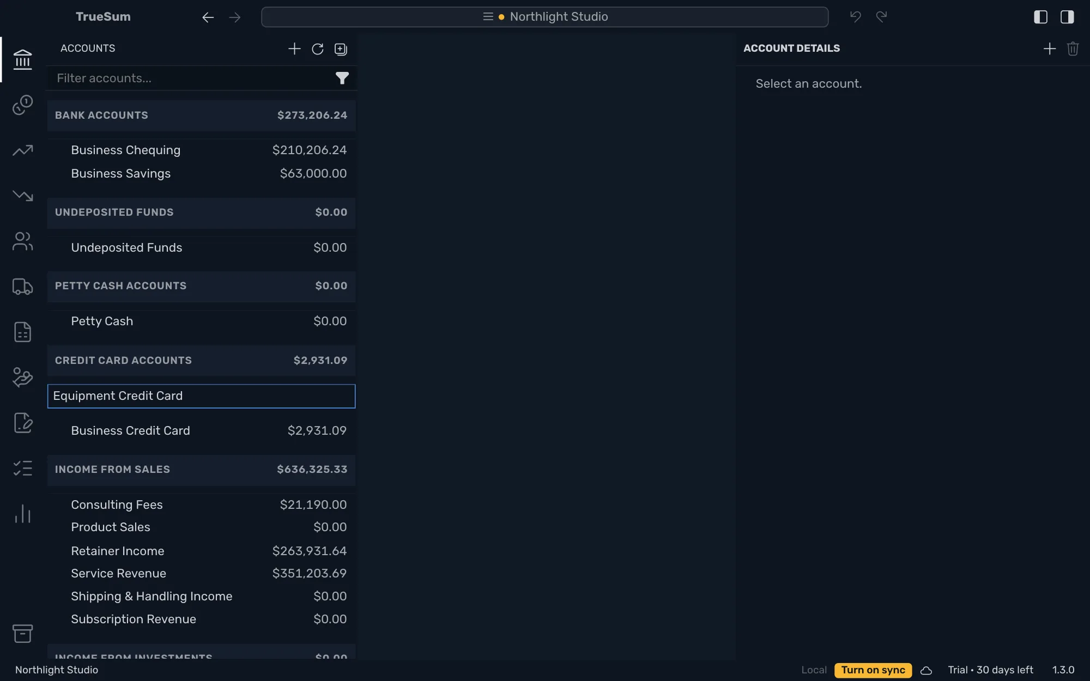
Task: Add an item in Account Details panel
Action: click(1050, 49)
